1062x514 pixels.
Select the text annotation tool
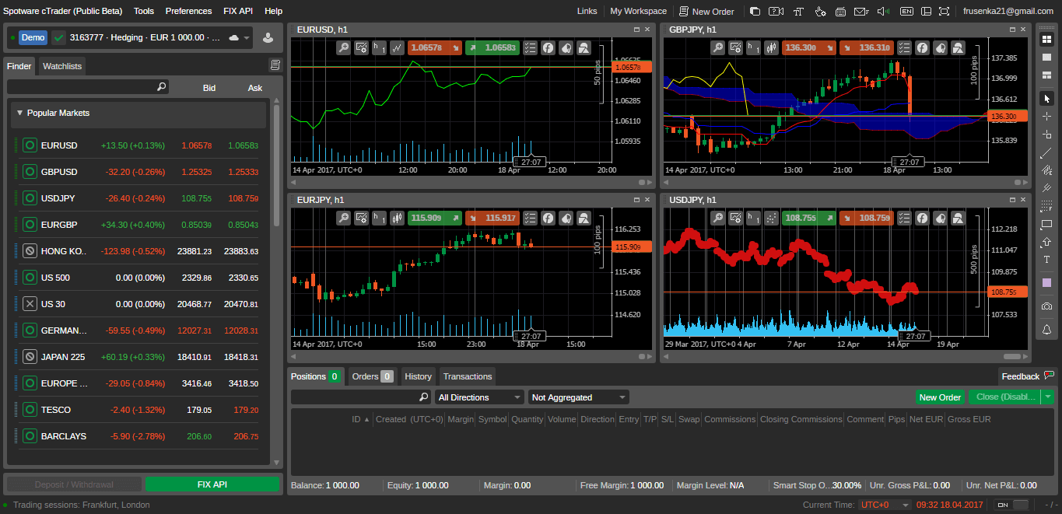[x=1046, y=260]
